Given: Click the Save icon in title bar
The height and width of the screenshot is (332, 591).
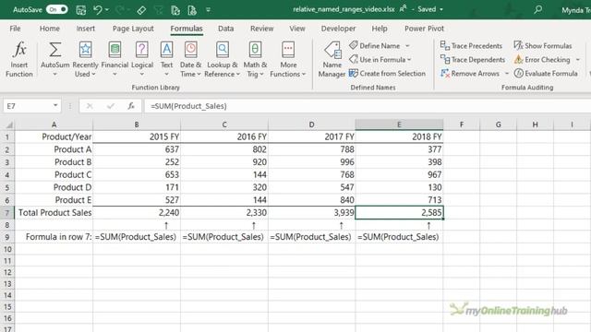Looking at the screenshot, I should point(81,10).
